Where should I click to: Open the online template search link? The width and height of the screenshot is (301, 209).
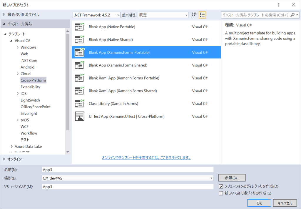click(x=146, y=158)
